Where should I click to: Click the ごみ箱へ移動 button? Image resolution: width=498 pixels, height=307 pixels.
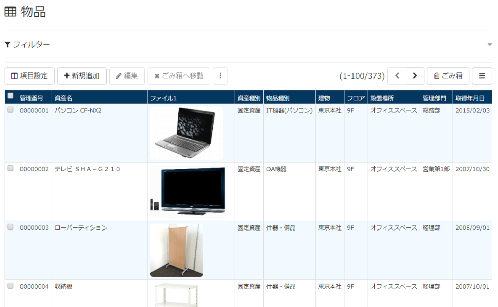pyautogui.click(x=179, y=76)
